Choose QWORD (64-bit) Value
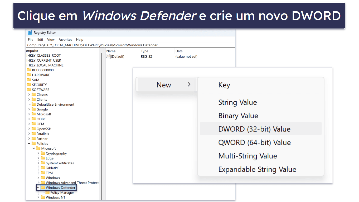The height and width of the screenshot is (202, 359). coord(261,142)
